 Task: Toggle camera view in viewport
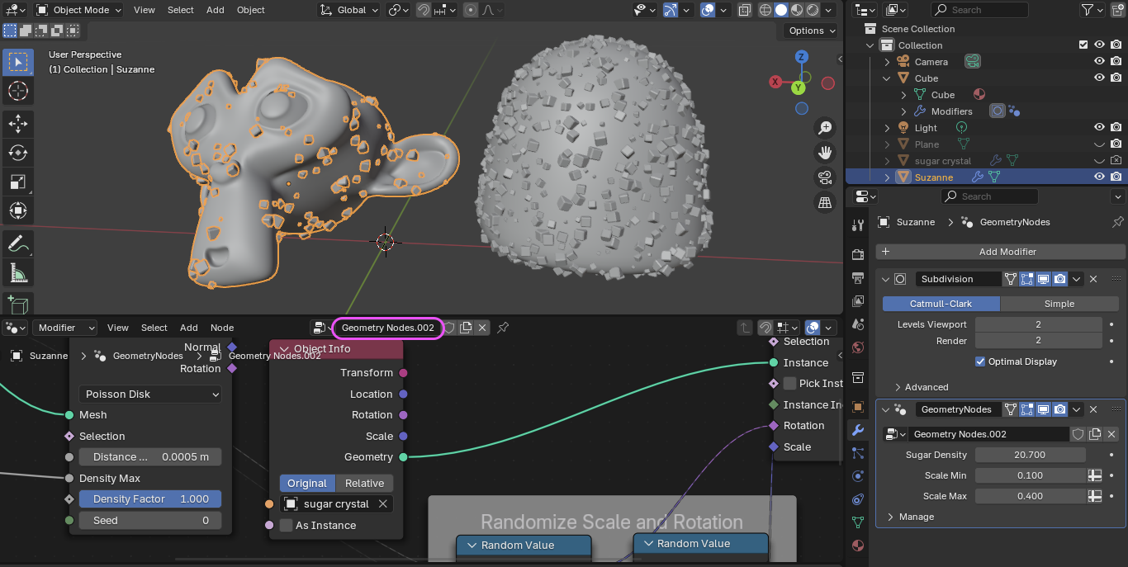(824, 177)
